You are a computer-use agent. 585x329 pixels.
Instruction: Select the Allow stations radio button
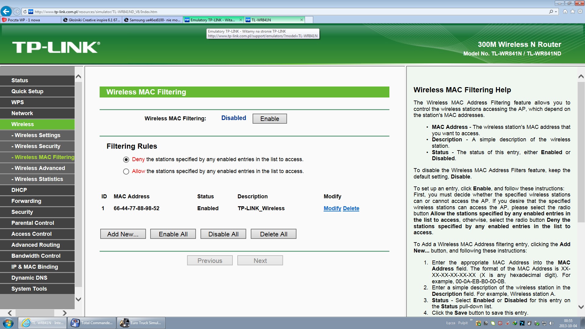[126, 172]
